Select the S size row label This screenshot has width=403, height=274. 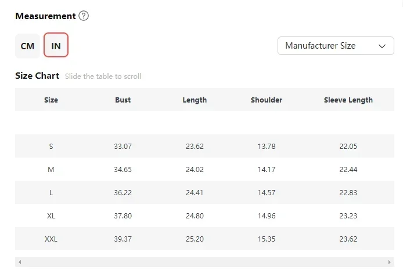[51, 147]
